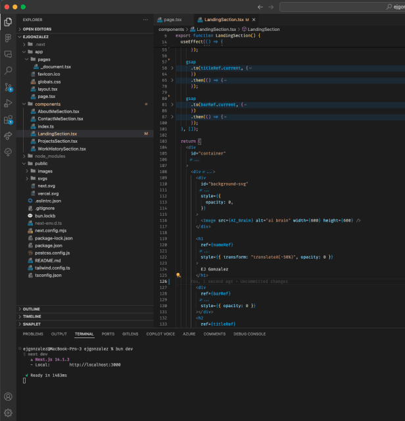Collapse the app folder

[x=85, y=51]
